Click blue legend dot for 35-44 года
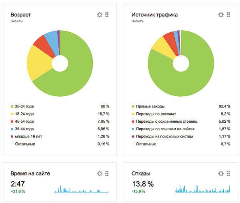 [x=12, y=129]
